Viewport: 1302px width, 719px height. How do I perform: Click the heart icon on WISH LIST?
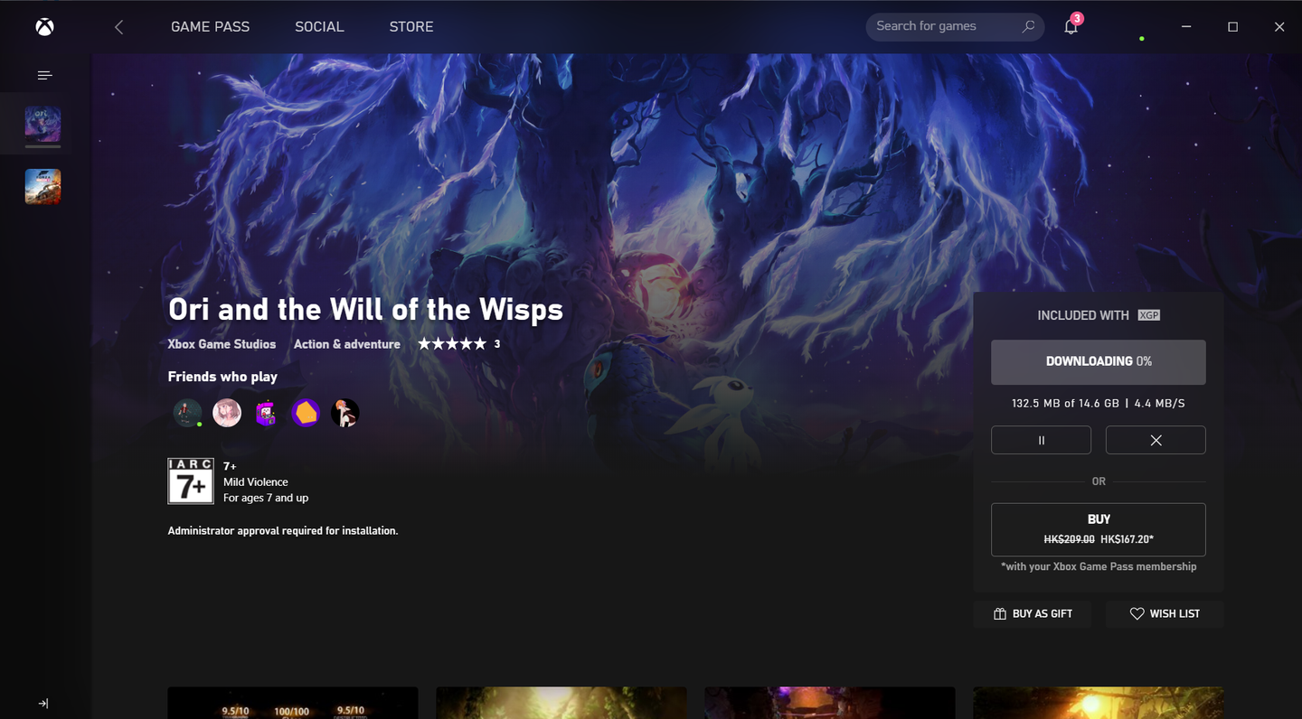(x=1137, y=614)
